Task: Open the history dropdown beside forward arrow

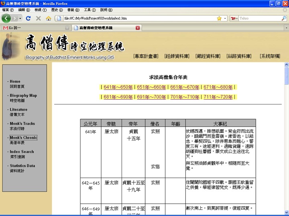Action: tap(20, 18)
